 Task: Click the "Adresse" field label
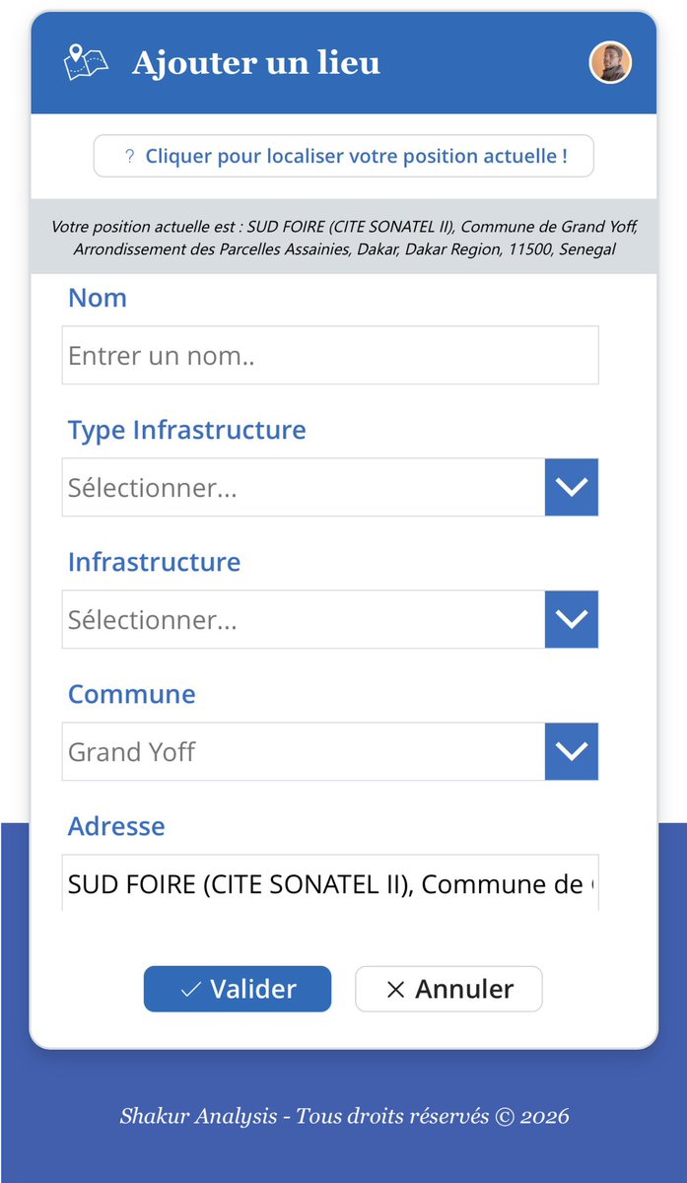click(116, 826)
